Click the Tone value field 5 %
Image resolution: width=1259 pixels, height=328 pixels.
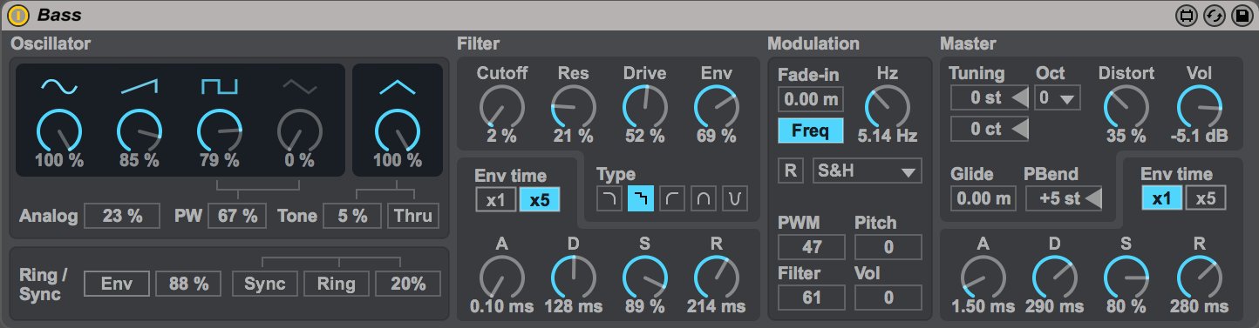pyautogui.click(x=352, y=217)
